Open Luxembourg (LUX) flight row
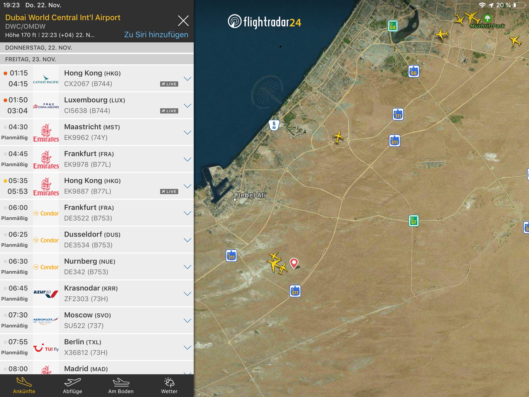The height and width of the screenshot is (397, 529). pyautogui.click(x=97, y=105)
